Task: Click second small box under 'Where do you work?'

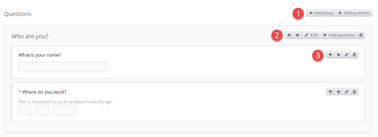Action: tap(42, 110)
